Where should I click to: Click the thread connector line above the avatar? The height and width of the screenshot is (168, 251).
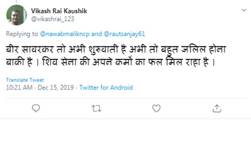click(x=16, y=1)
